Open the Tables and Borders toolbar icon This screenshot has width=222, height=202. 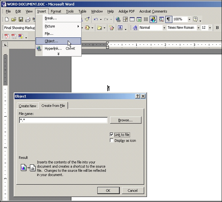pos(125,19)
